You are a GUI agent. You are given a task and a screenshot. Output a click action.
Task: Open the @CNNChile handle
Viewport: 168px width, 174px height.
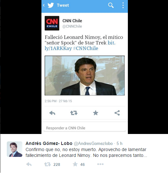(72, 26)
